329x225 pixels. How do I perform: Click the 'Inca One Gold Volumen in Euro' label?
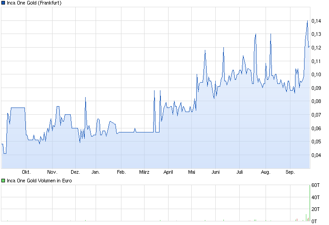(39, 181)
